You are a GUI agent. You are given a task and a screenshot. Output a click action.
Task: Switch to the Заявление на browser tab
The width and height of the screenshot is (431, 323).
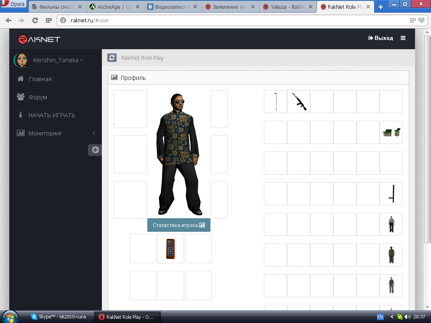point(231,7)
